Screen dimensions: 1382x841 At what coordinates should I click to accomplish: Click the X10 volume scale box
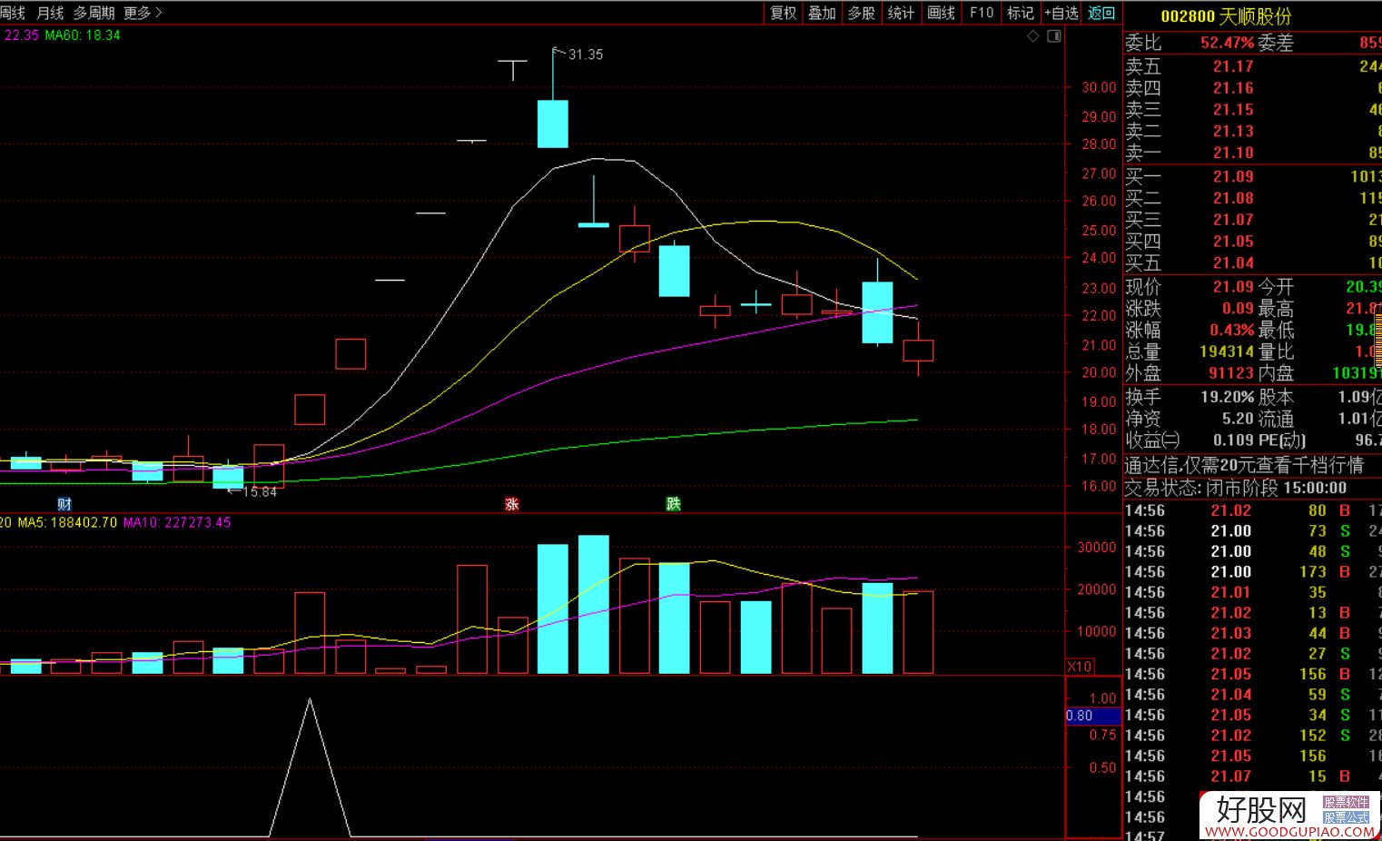click(x=1080, y=667)
